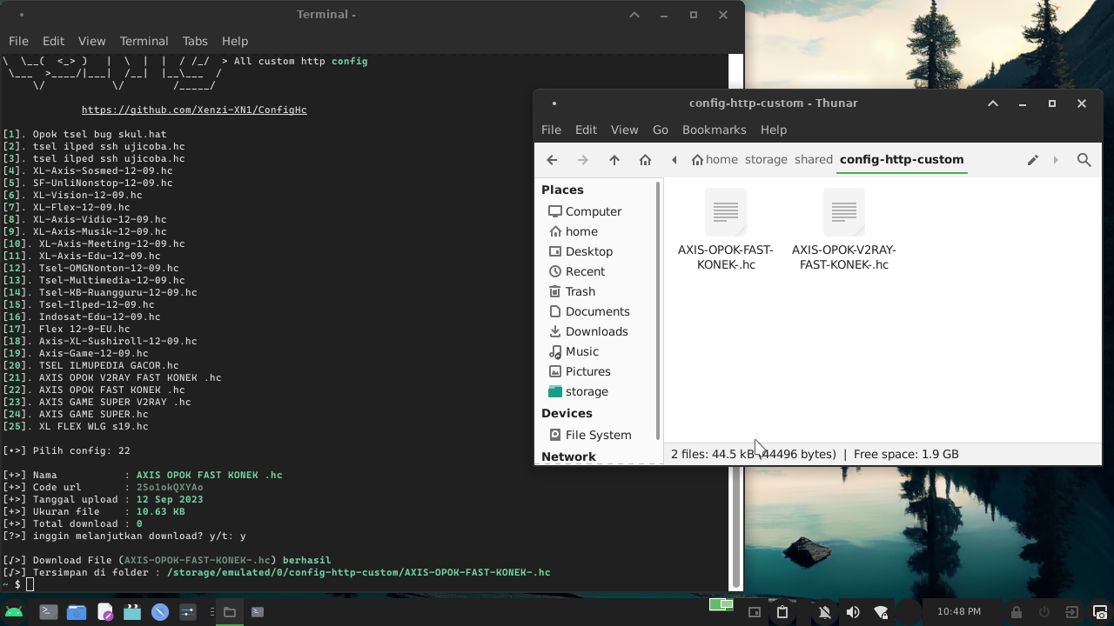The height and width of the screenshot is (626, 1114).
Task: Open Terminal's Help menu
Action: click(x=234, y=41)
